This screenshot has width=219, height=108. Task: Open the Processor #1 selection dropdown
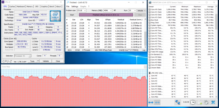[x=23, y=56]
